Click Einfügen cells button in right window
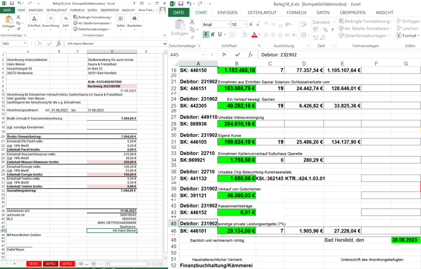 pyautogui.click(x=407, y=21)
